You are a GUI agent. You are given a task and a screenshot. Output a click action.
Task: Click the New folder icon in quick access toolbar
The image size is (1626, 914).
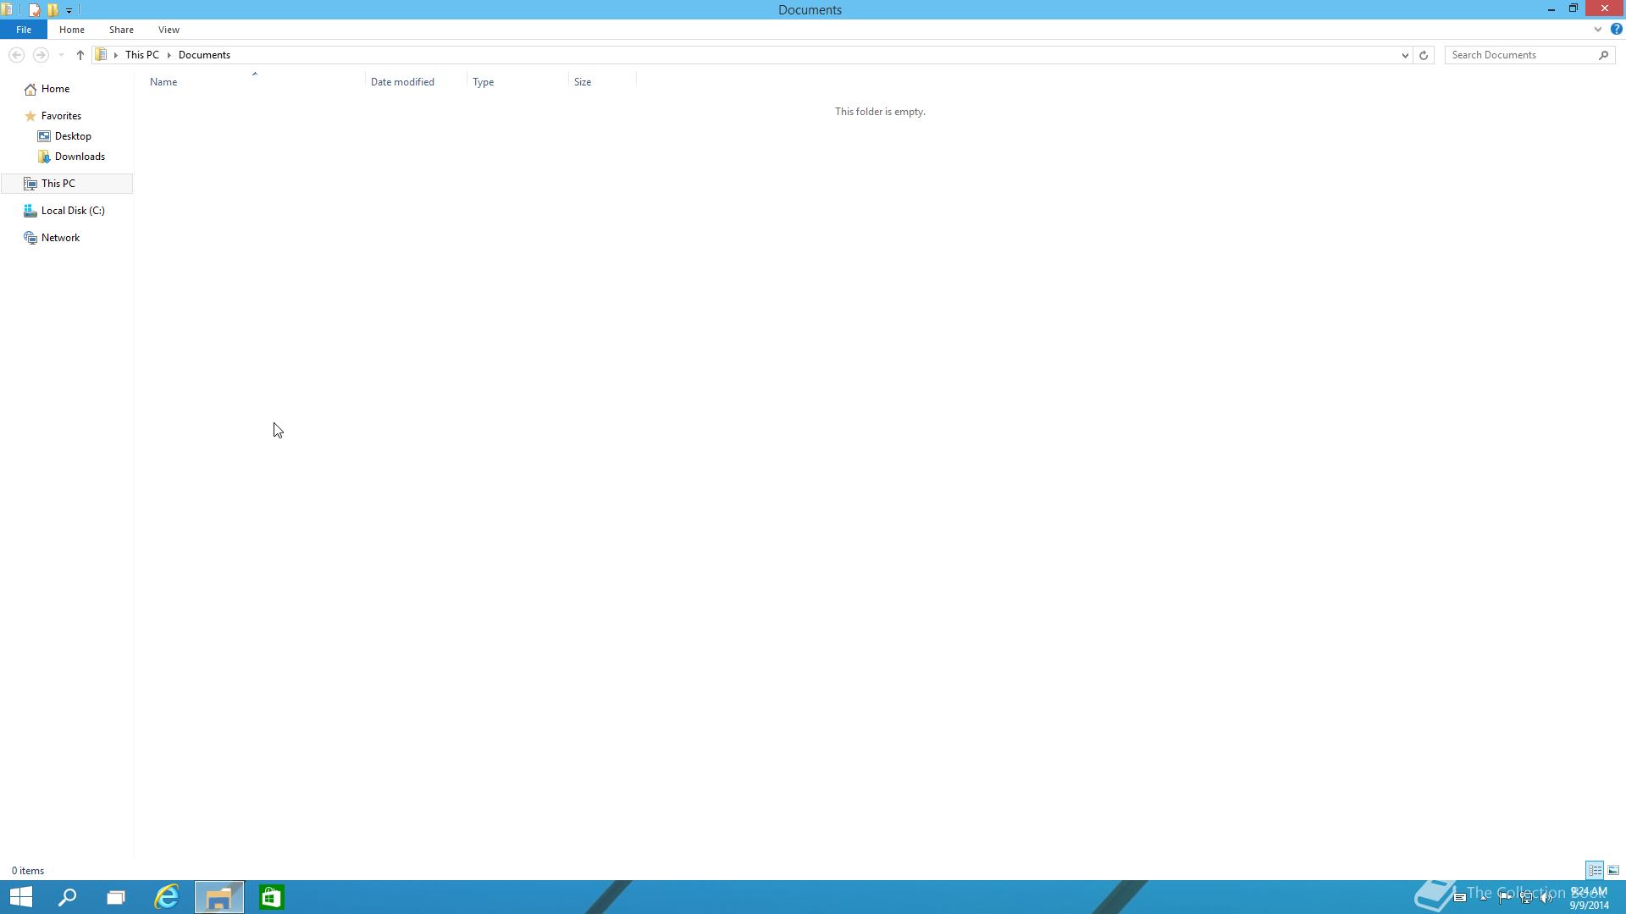coord(53,10)
